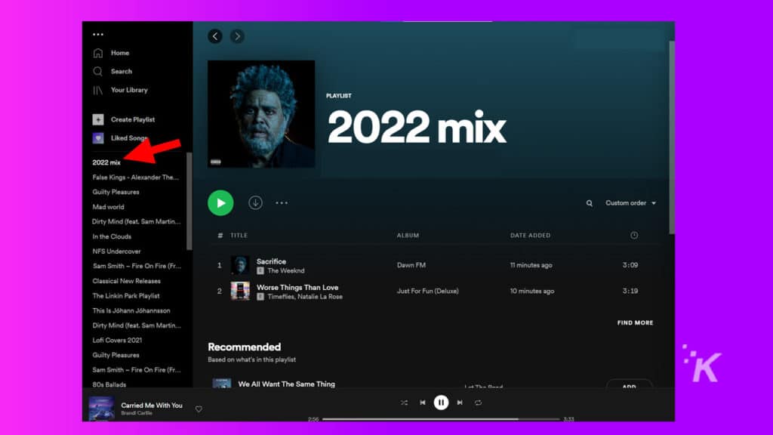This screenshot has height=435, width=773.
Task: Open Liked Songs in the sidebar
Action: pos(129,138)
